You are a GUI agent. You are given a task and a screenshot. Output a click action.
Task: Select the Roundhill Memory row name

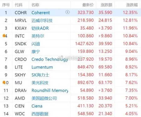click(x=50, y=91)
